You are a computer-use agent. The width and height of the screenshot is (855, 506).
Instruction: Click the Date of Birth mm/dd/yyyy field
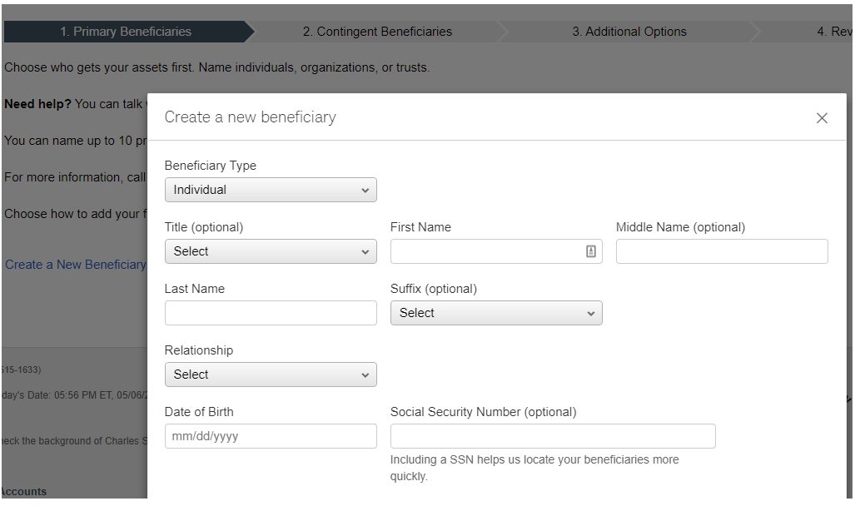click(271, 436)
